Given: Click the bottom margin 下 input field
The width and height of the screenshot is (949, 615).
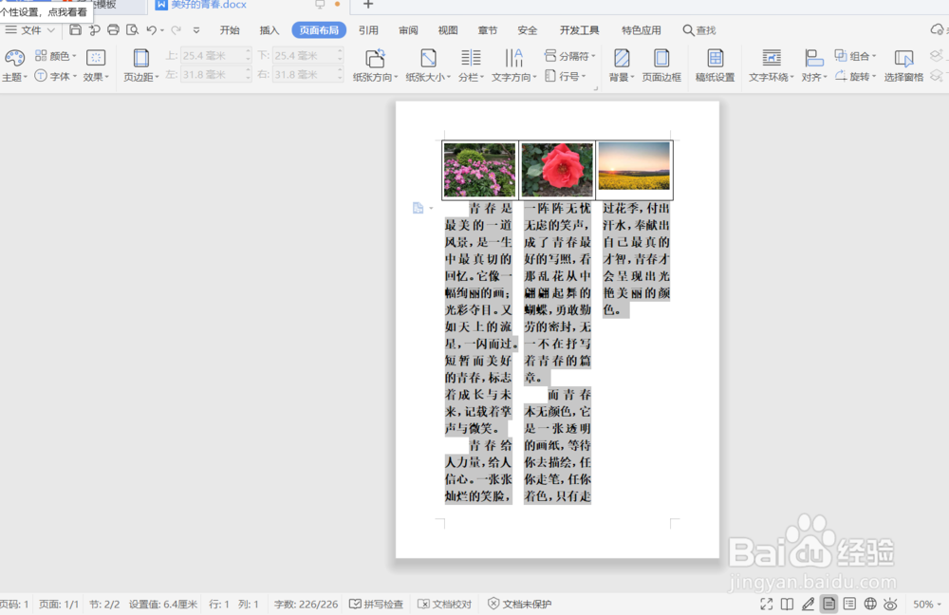Looking at the screenshot, I should 308,55.
